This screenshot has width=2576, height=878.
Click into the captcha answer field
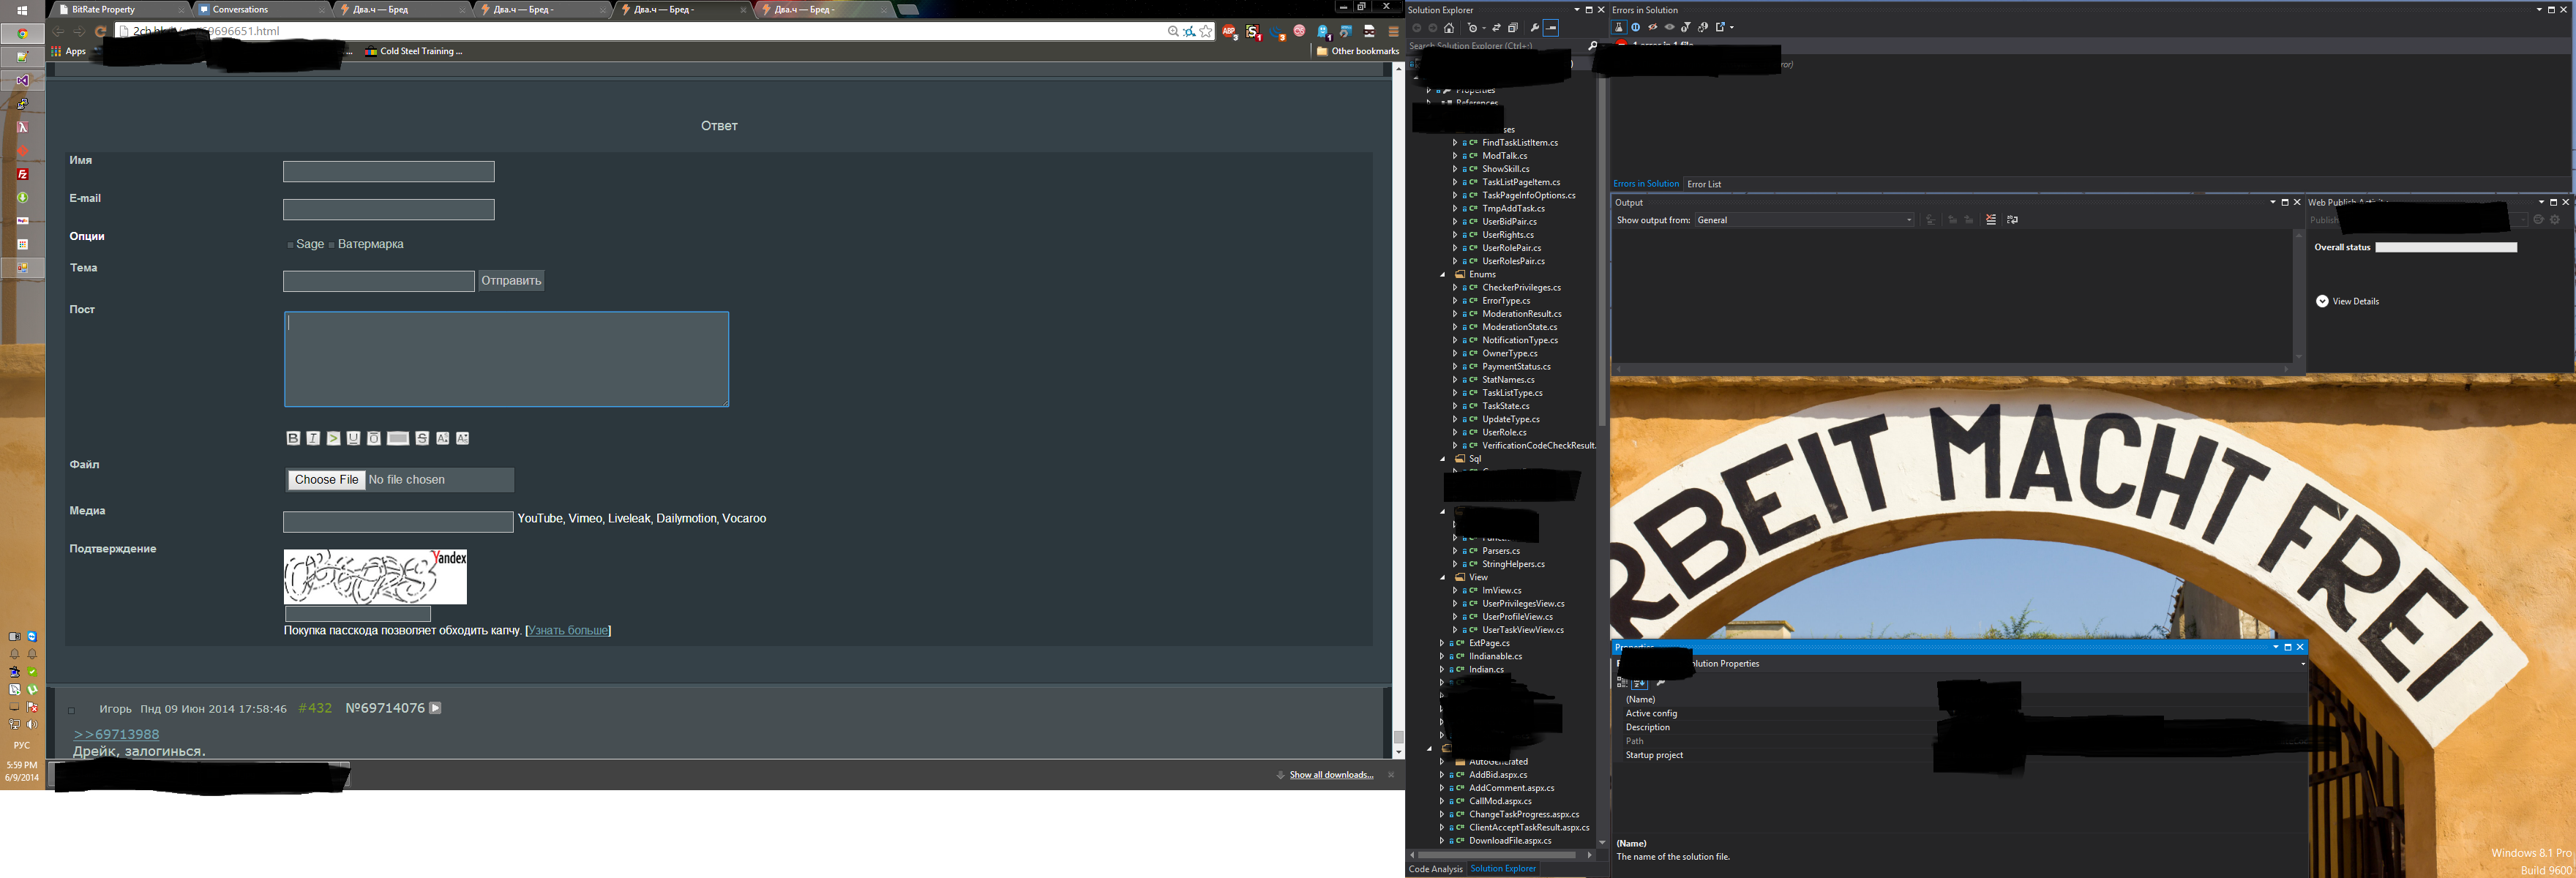pyautogui.click(x=358, y=614)
